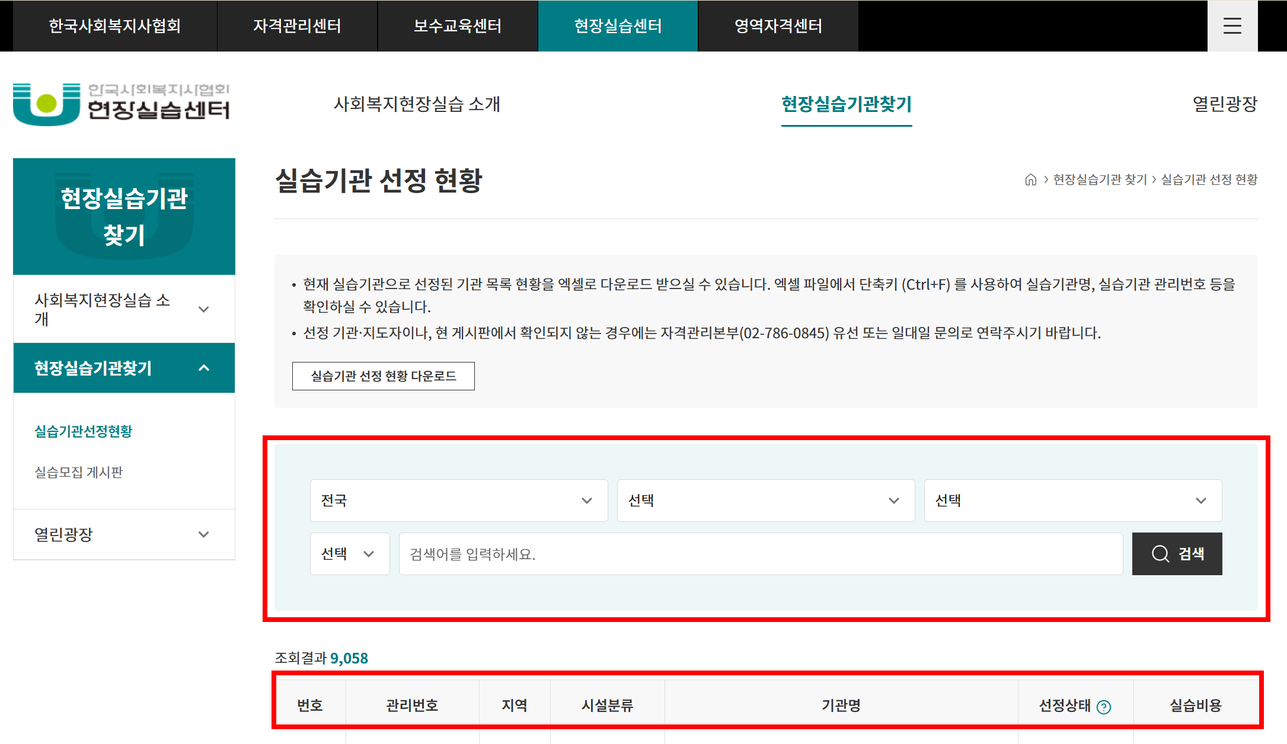Open 사회복지현장실습 소개 main menu

(417, 104)
